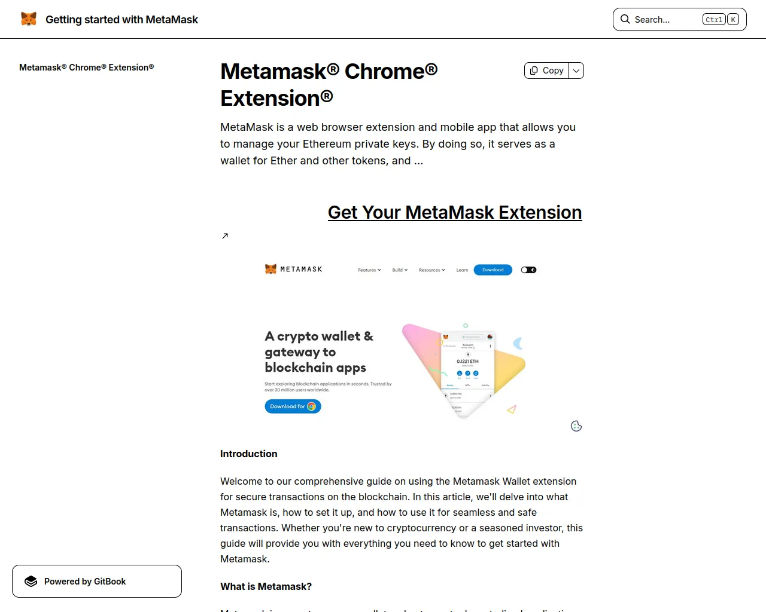Screen dimensions: 766x612
Task: Click the MetaMask logo in the embedded screenshot
Action: [x=294, y=269]
